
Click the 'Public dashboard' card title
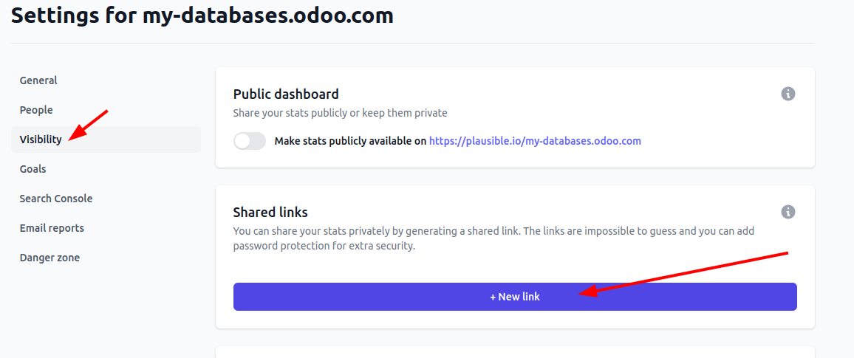click(286, 94)
